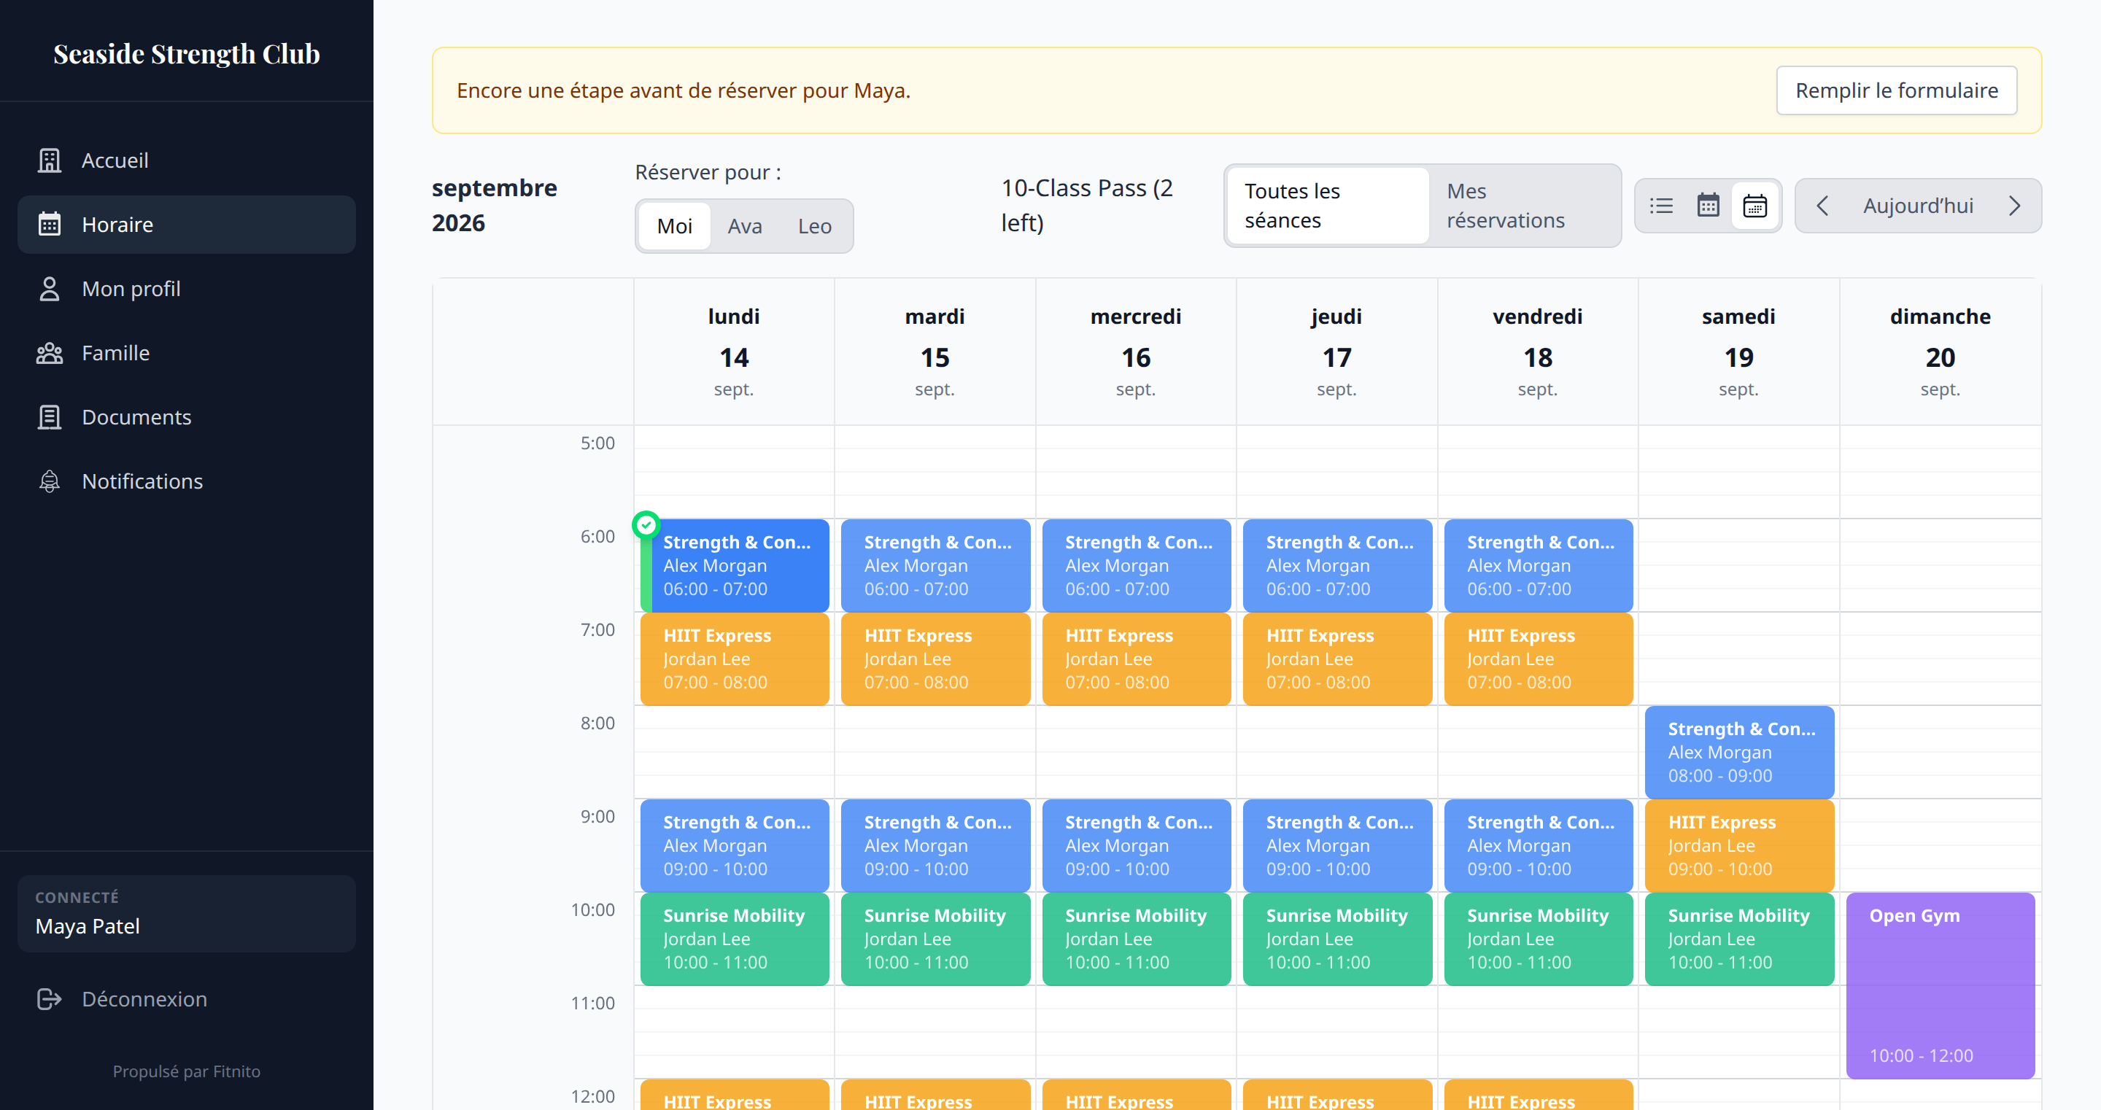Click the green booked checkmark badge on Monday
The width and height of the screenshot is (2101, 1110).
646,524
